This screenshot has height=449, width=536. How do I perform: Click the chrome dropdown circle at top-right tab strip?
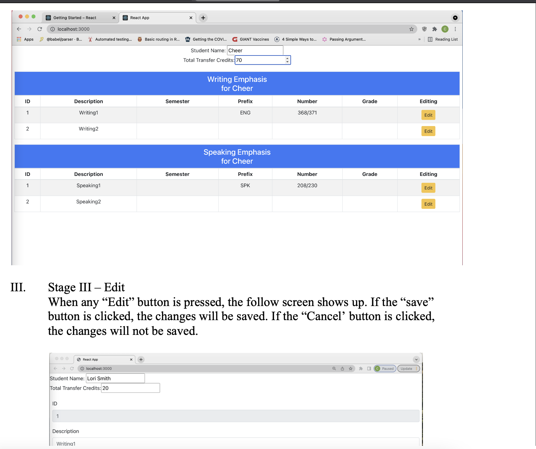pos(455,18)
